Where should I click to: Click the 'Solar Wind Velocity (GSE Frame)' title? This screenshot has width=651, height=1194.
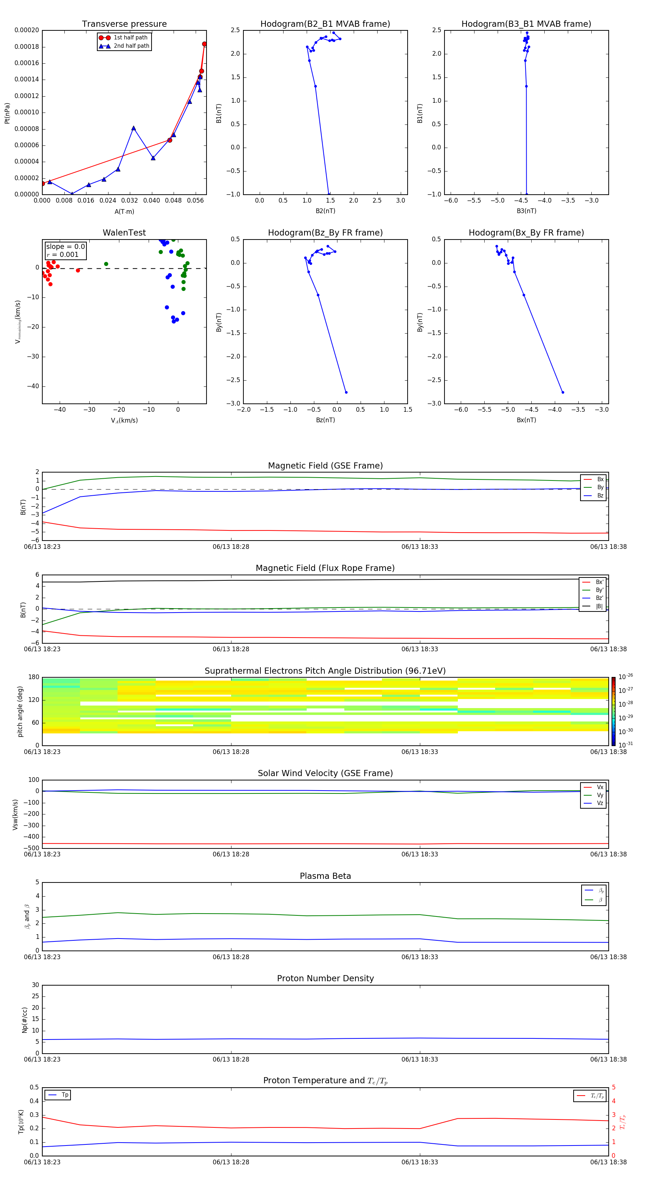tap(325, 773)
